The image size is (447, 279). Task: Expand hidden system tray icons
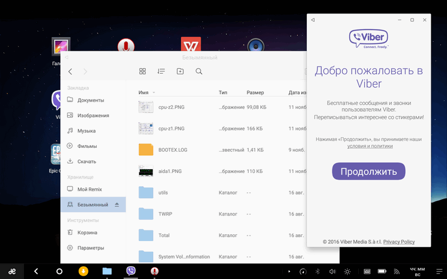(289, 272)
